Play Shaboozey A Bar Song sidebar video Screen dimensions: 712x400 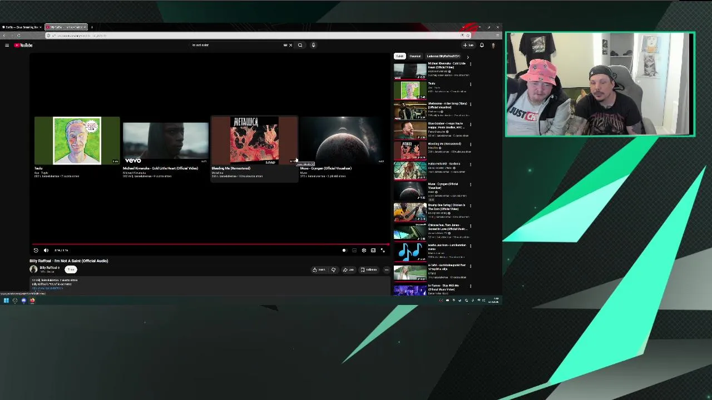[432, 111]
